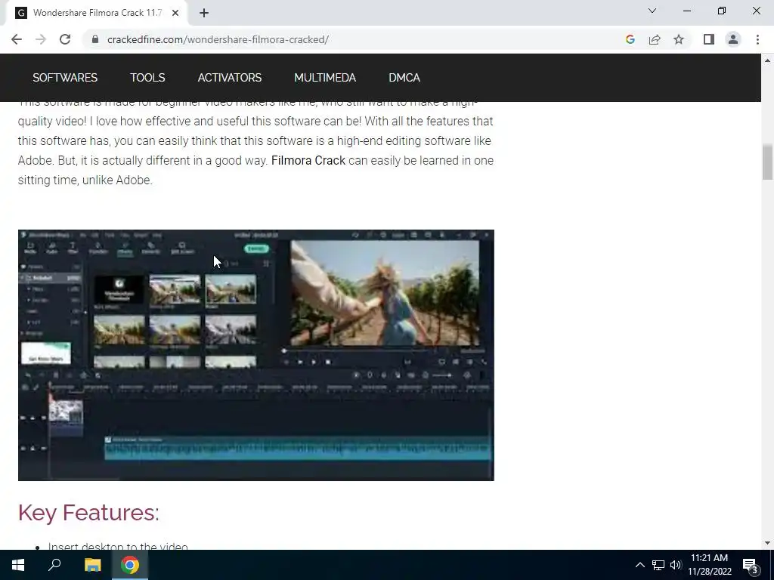The height and width of the screenshot is (580, 774).
Task: Open File Explorer from the taskbar
Action: tap(92, 565)
